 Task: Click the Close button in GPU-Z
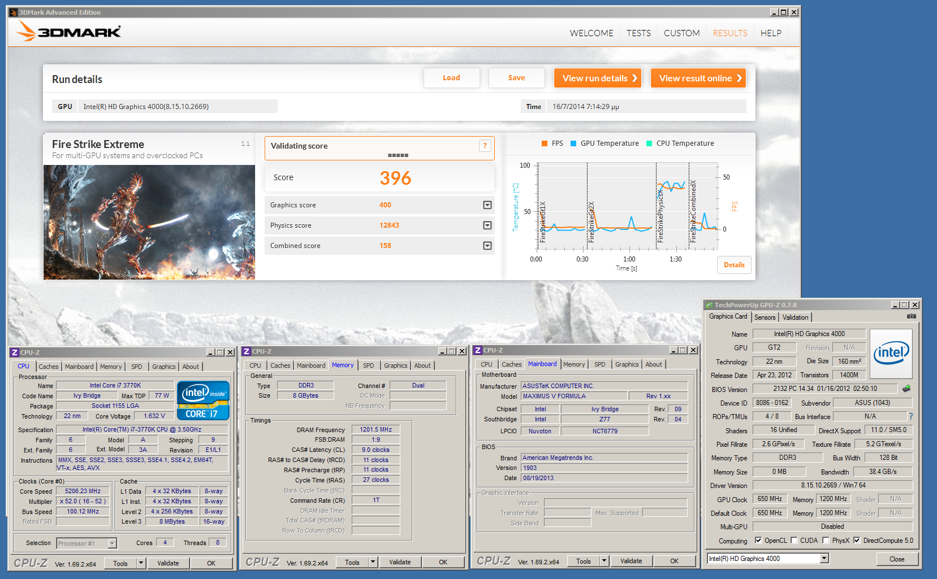coord(897,559)
